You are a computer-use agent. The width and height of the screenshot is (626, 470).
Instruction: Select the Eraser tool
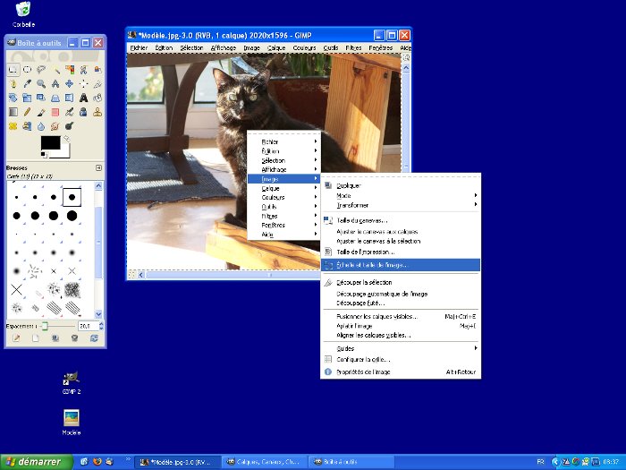pos(55,112)
